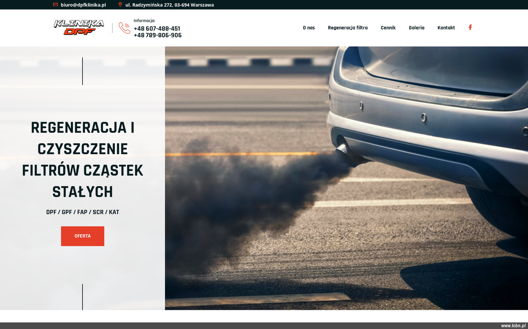This screenshot has height=329, width=528.
Task: View the Galeria menu page
Action: (x=417, y=28)
